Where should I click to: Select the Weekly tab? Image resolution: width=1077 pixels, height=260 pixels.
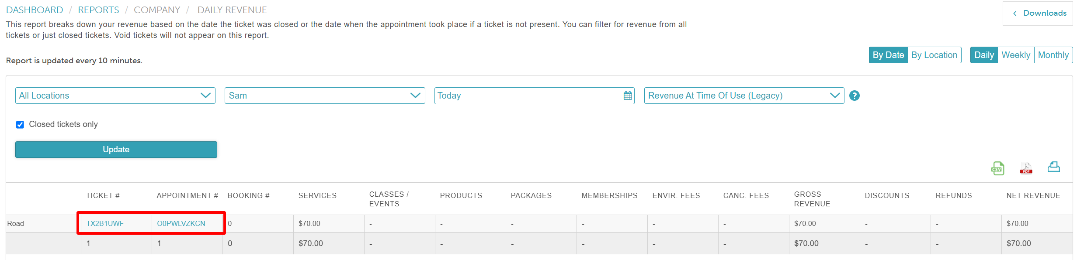(1015, 55)
